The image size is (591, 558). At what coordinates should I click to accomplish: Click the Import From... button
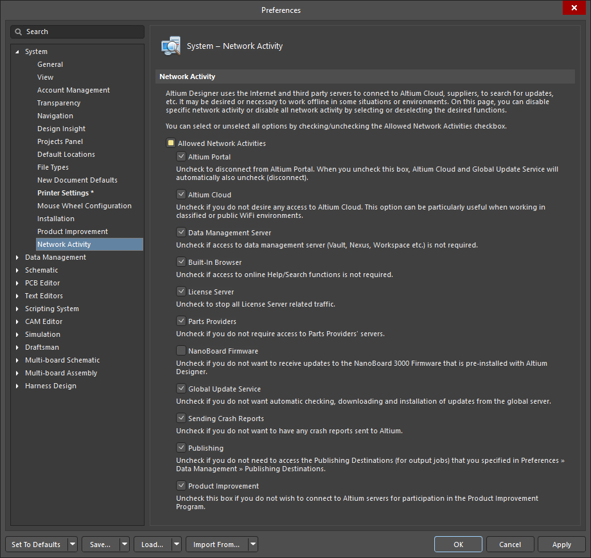(x=216, y=544)
